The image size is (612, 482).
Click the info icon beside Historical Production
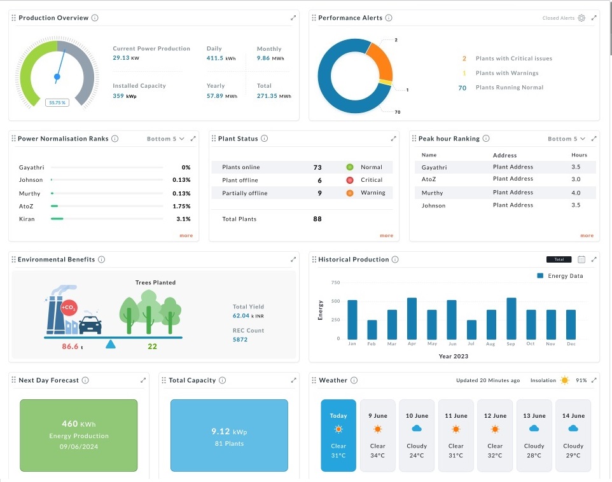395,259
